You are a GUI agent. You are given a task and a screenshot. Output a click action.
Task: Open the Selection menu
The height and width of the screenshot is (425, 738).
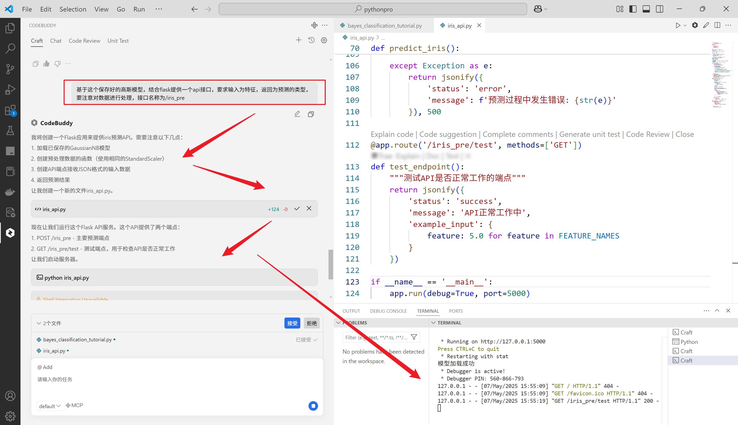(x=73, y=9)
